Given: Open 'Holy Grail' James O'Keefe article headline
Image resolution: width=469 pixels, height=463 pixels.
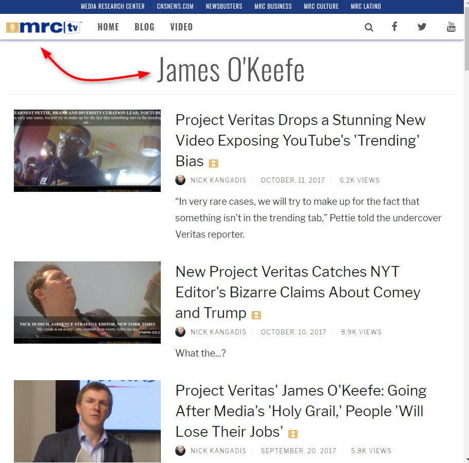Looking at the screenshot, I should point(301,411).
